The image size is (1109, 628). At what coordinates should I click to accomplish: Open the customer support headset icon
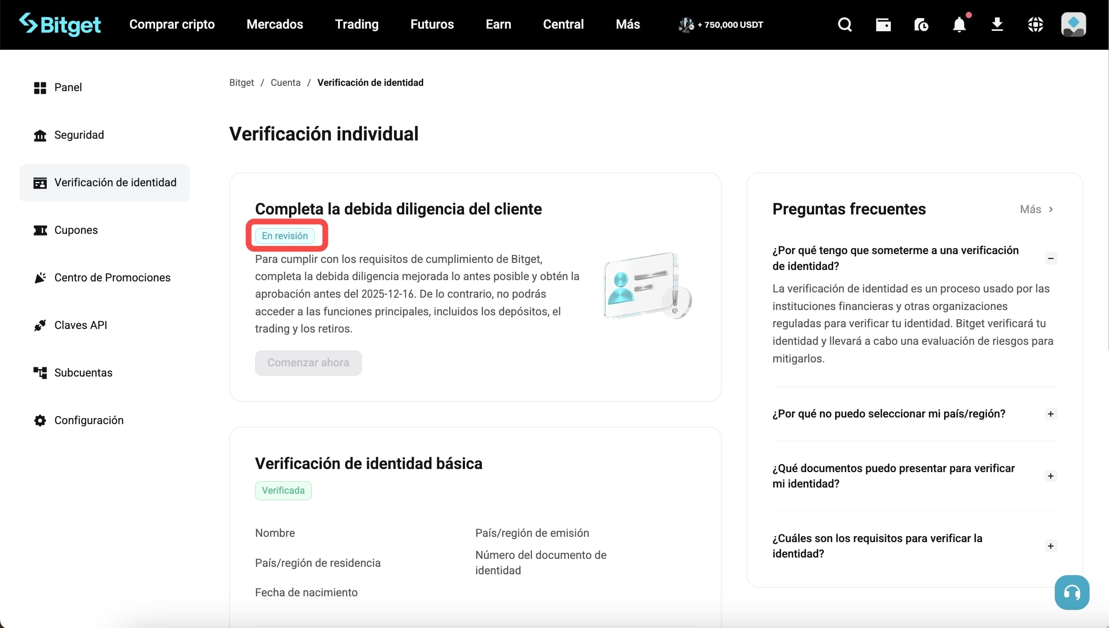click(x=1072, y=592)
